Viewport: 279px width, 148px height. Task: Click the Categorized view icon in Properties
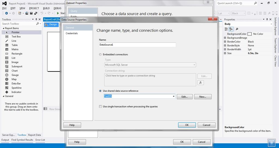(226, 29)
